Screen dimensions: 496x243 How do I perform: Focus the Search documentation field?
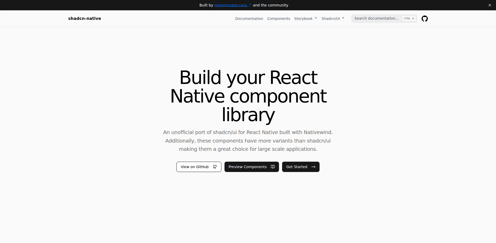pyautogui.click(x=384, y=19)
